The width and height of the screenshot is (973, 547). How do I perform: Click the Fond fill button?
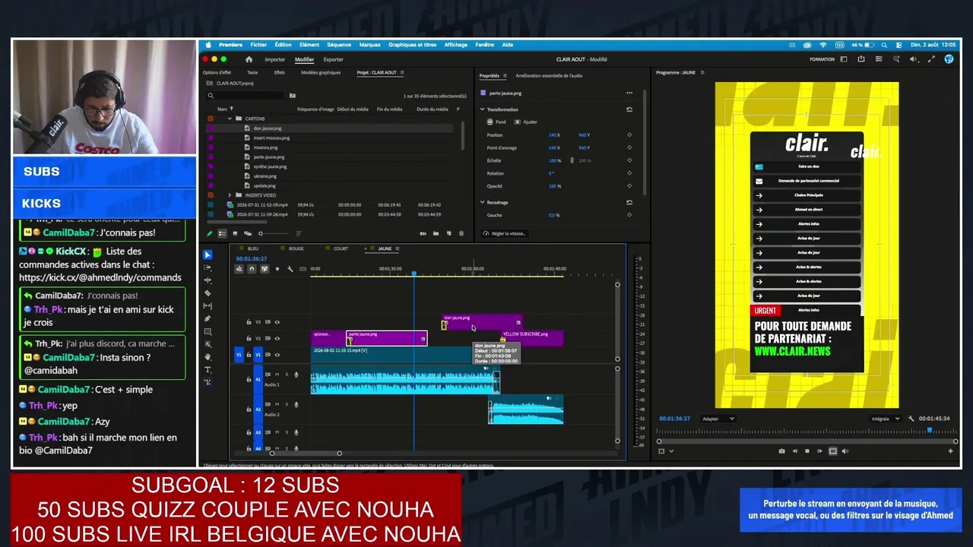point(496,122)
